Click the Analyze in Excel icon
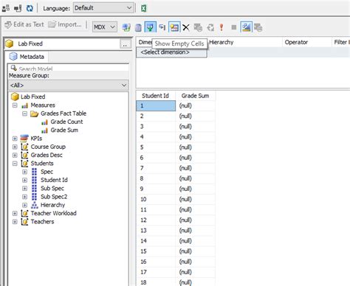This screenshot has height=286, width=350. 144,8
